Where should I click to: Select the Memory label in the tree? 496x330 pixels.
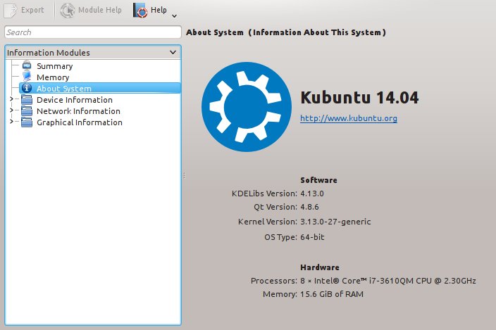tap(53, 77)
